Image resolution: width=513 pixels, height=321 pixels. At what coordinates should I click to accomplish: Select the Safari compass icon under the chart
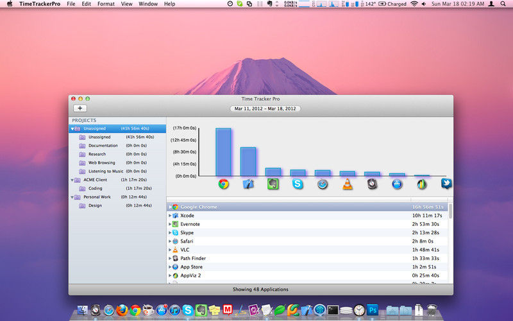tap(323, 184)
